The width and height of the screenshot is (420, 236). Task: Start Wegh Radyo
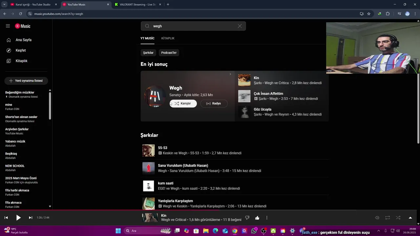[214, 104]
